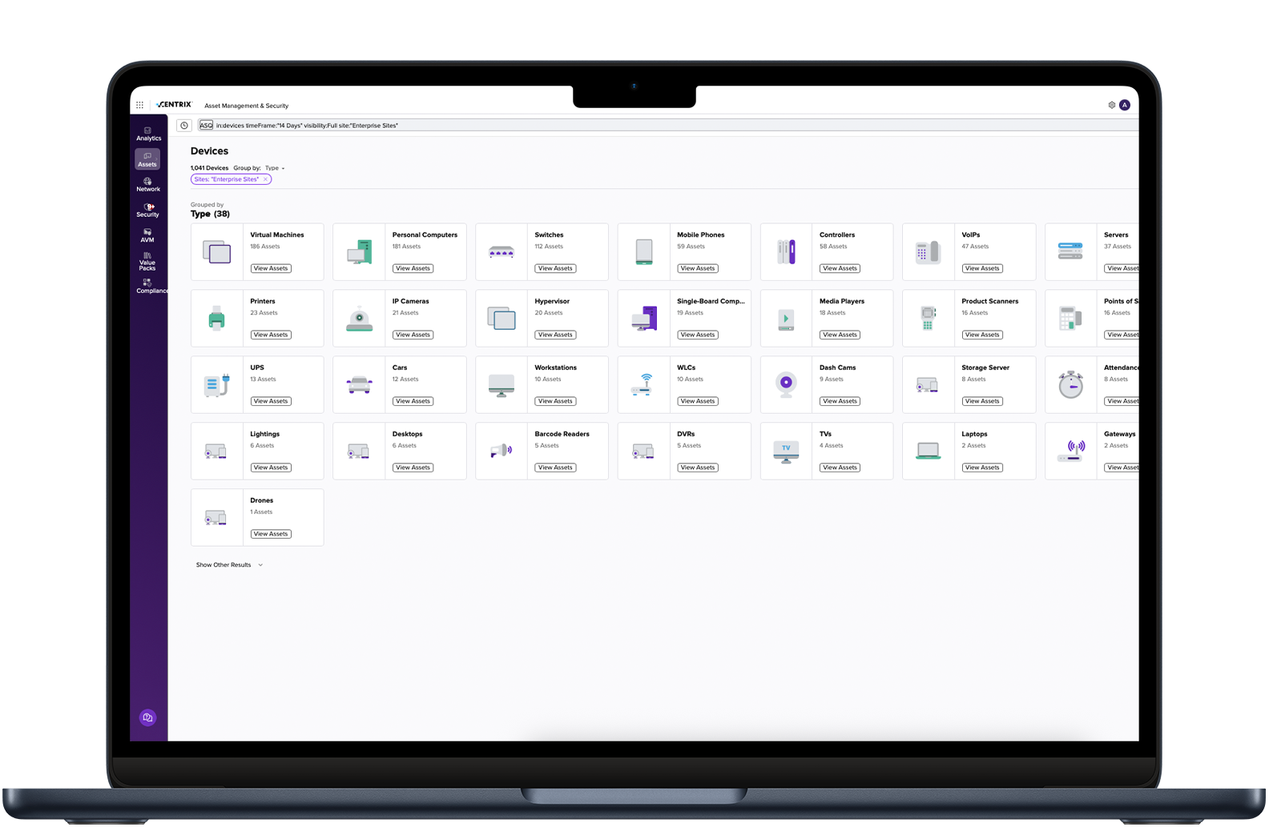
Task: View Assets for Virtual Machines
Action: point(271,268)
